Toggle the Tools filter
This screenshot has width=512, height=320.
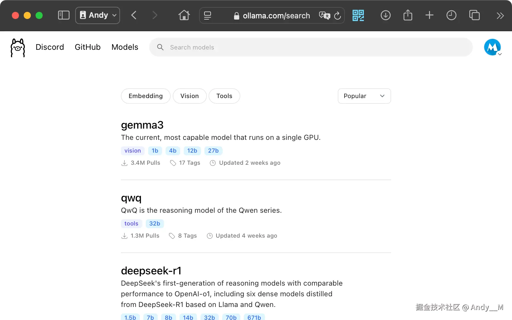tap(224, 96)
